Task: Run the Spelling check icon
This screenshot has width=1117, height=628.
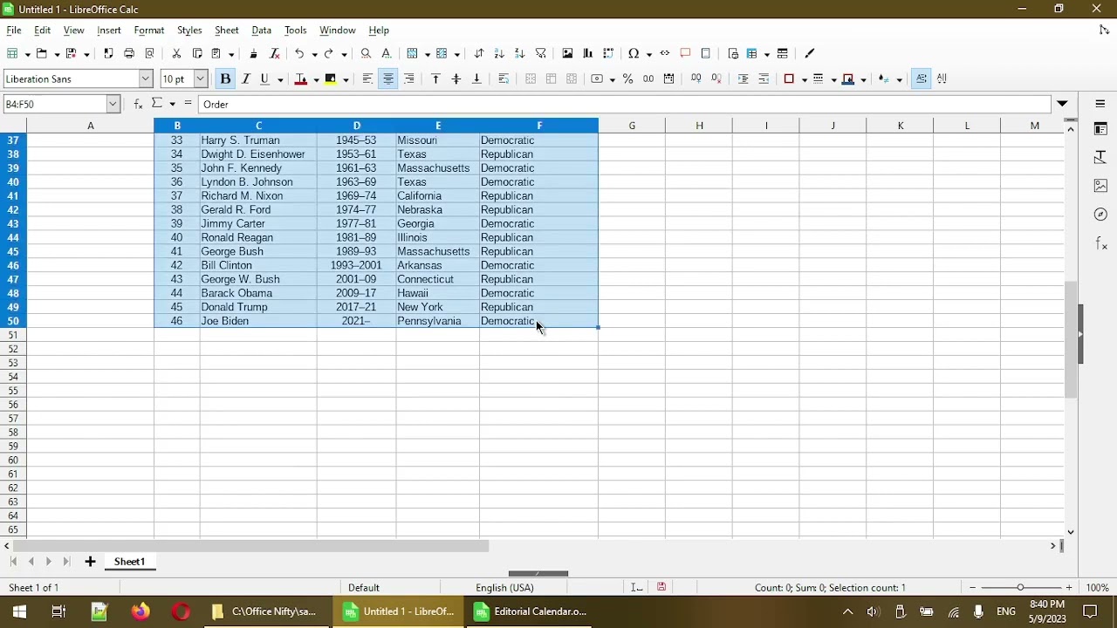Action: 387,53
